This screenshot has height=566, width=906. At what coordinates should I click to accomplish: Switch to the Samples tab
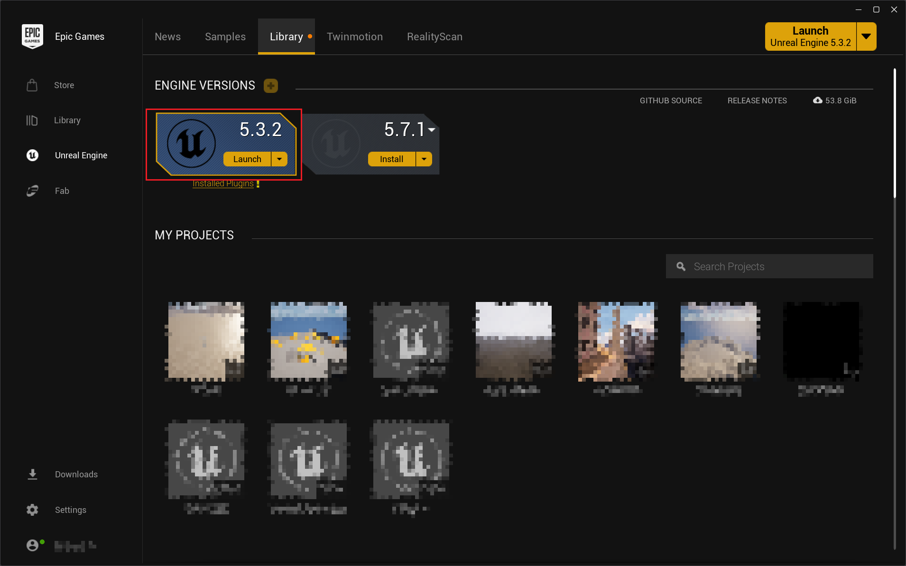point(225,37)
